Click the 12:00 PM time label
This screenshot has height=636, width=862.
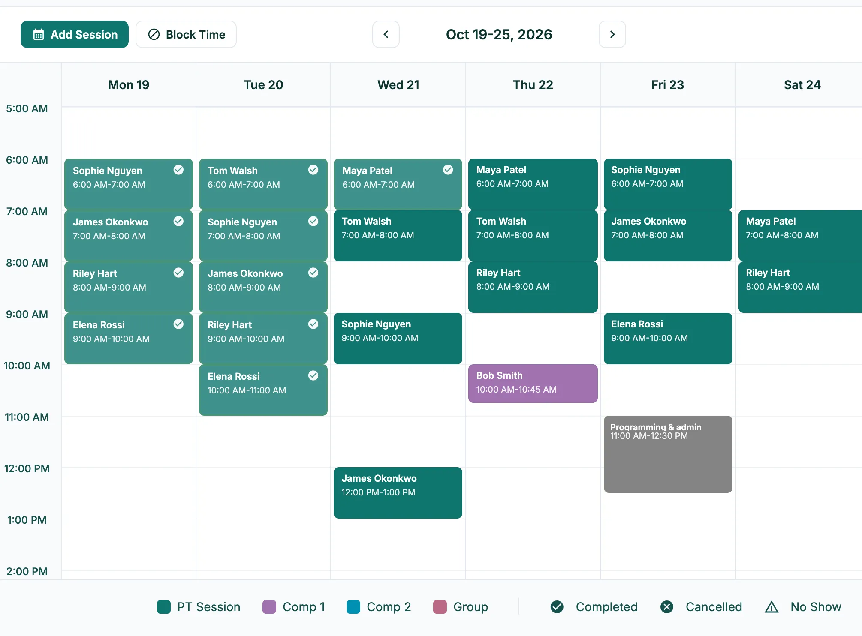(27, 468)
